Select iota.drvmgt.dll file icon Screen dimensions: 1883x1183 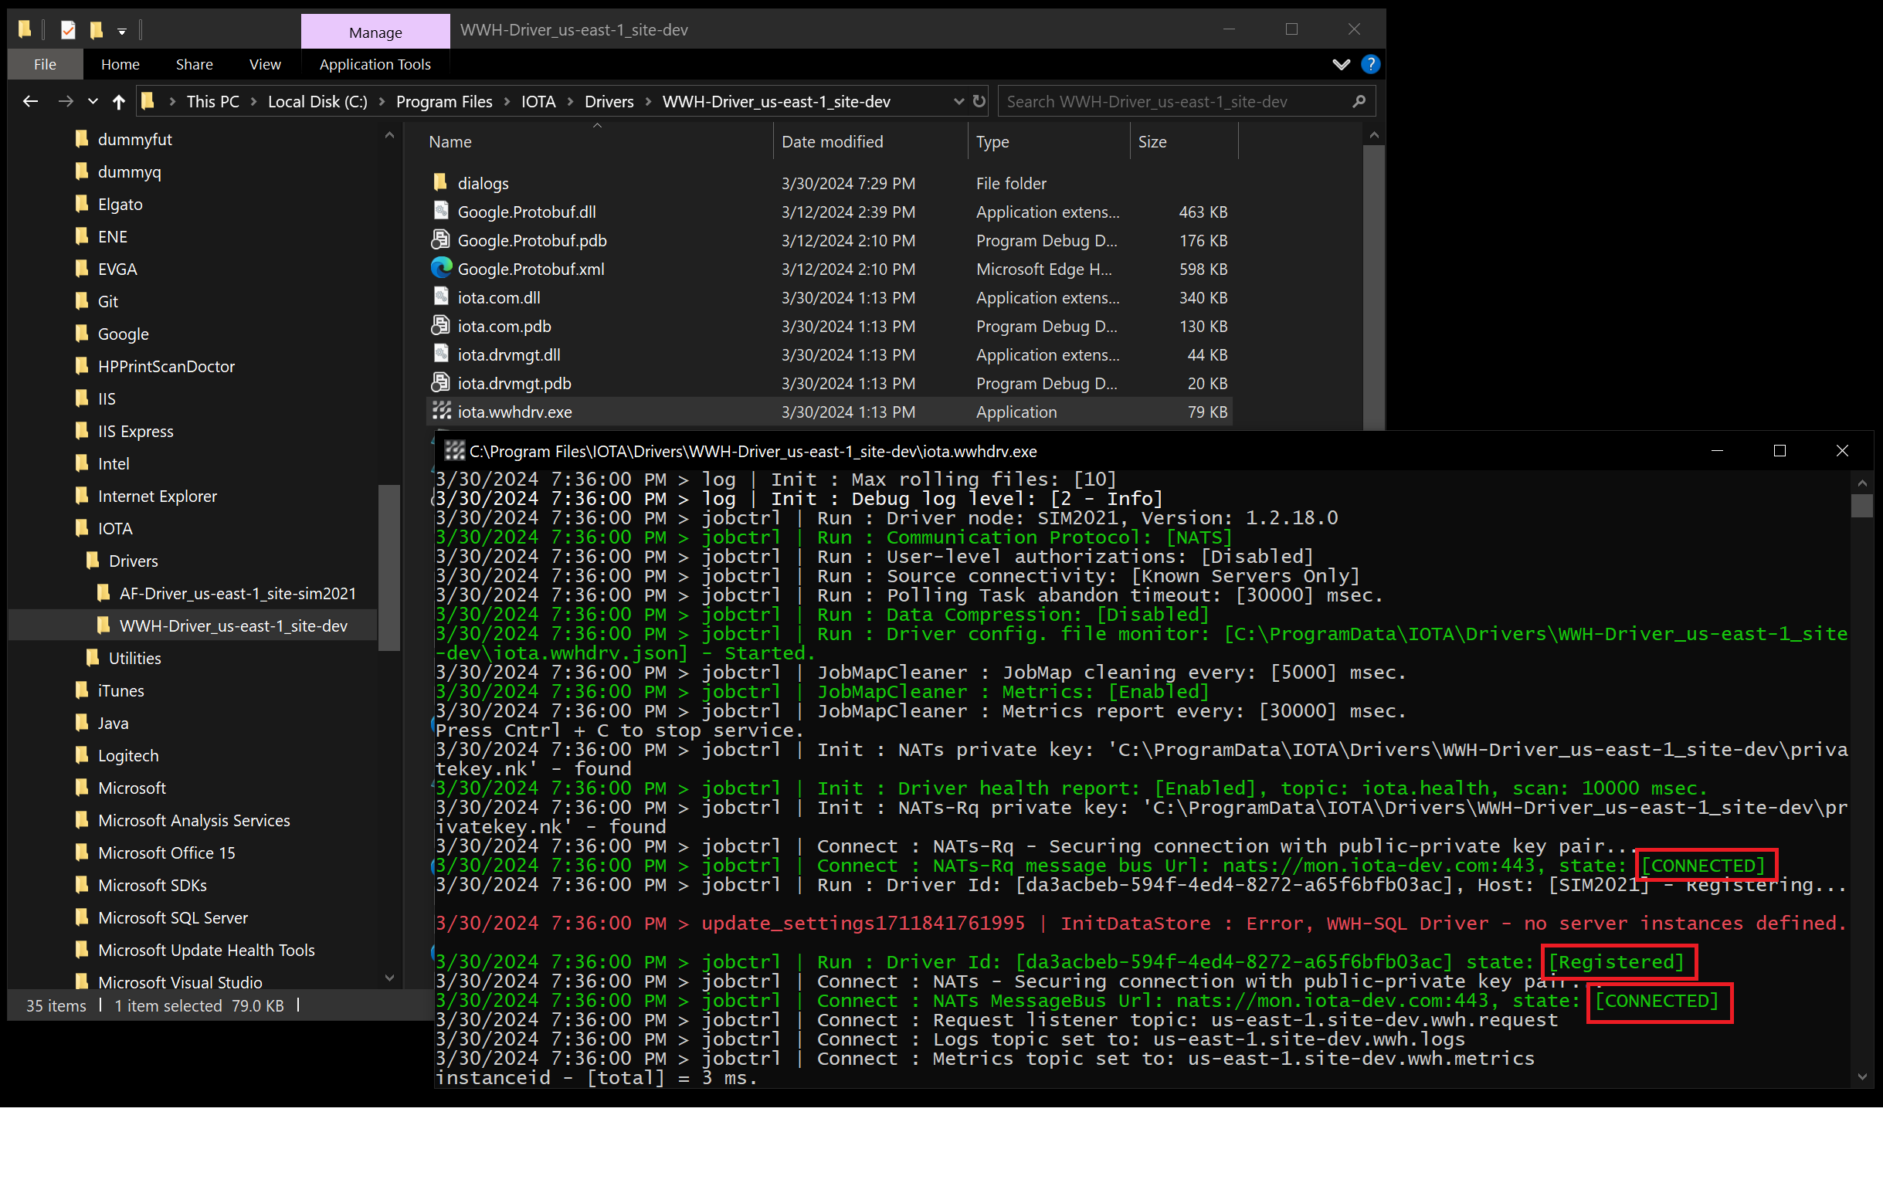pos(441,354)
